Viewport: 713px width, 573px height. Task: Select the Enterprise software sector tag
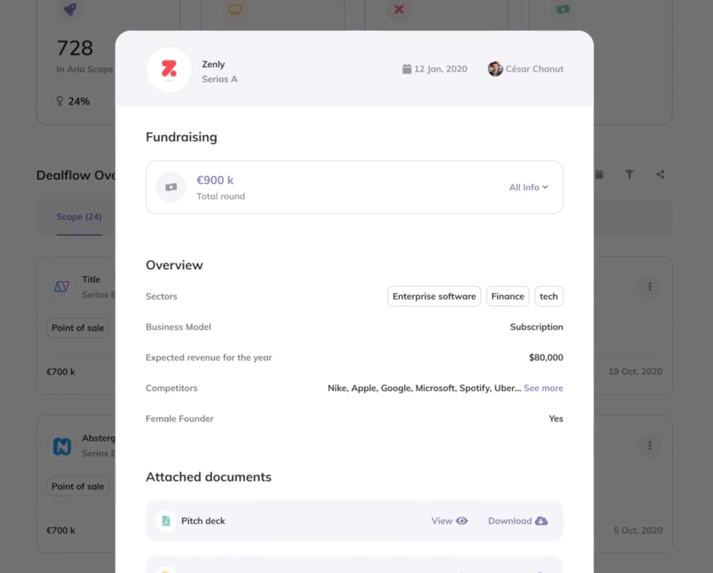click(434, 296)
